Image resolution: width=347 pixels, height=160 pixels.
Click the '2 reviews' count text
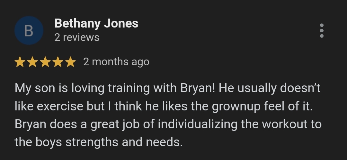pos(77,37)
